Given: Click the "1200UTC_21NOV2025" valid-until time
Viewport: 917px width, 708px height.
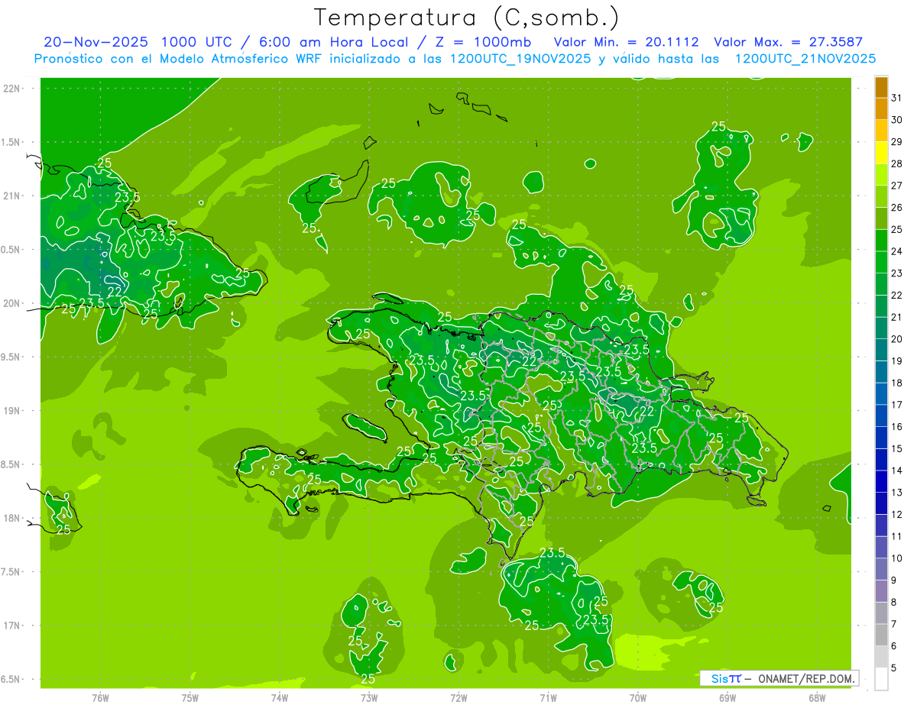Looking at the screenshot, I should [x=805, y=58].
